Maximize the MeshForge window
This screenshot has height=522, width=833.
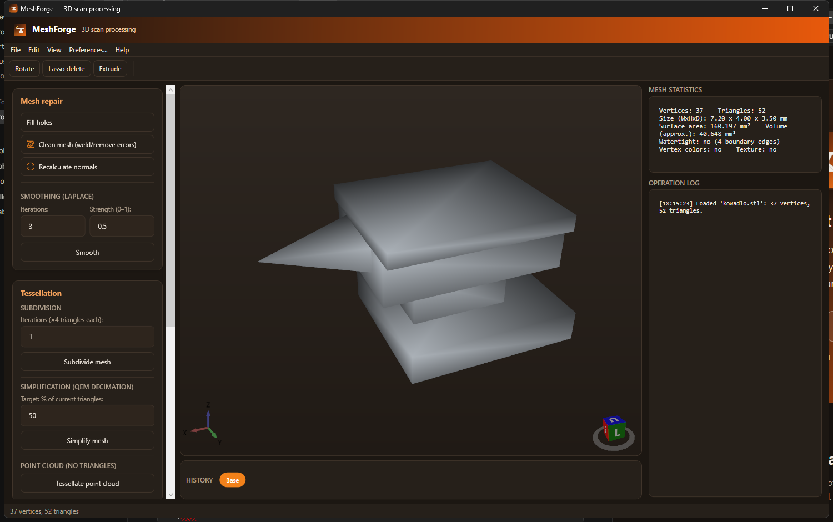790,8
